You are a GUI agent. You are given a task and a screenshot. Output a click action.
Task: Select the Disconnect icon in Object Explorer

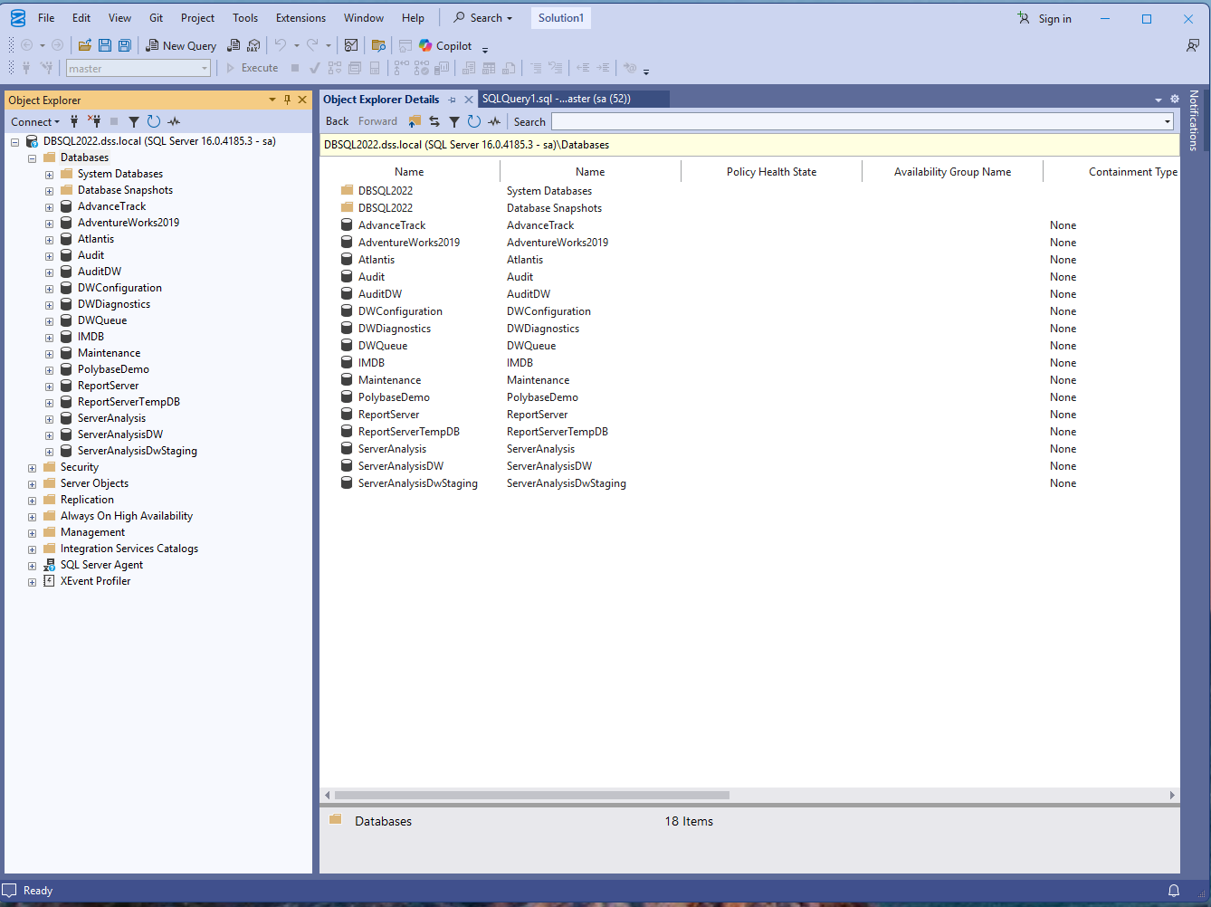(x=93, y=120)
